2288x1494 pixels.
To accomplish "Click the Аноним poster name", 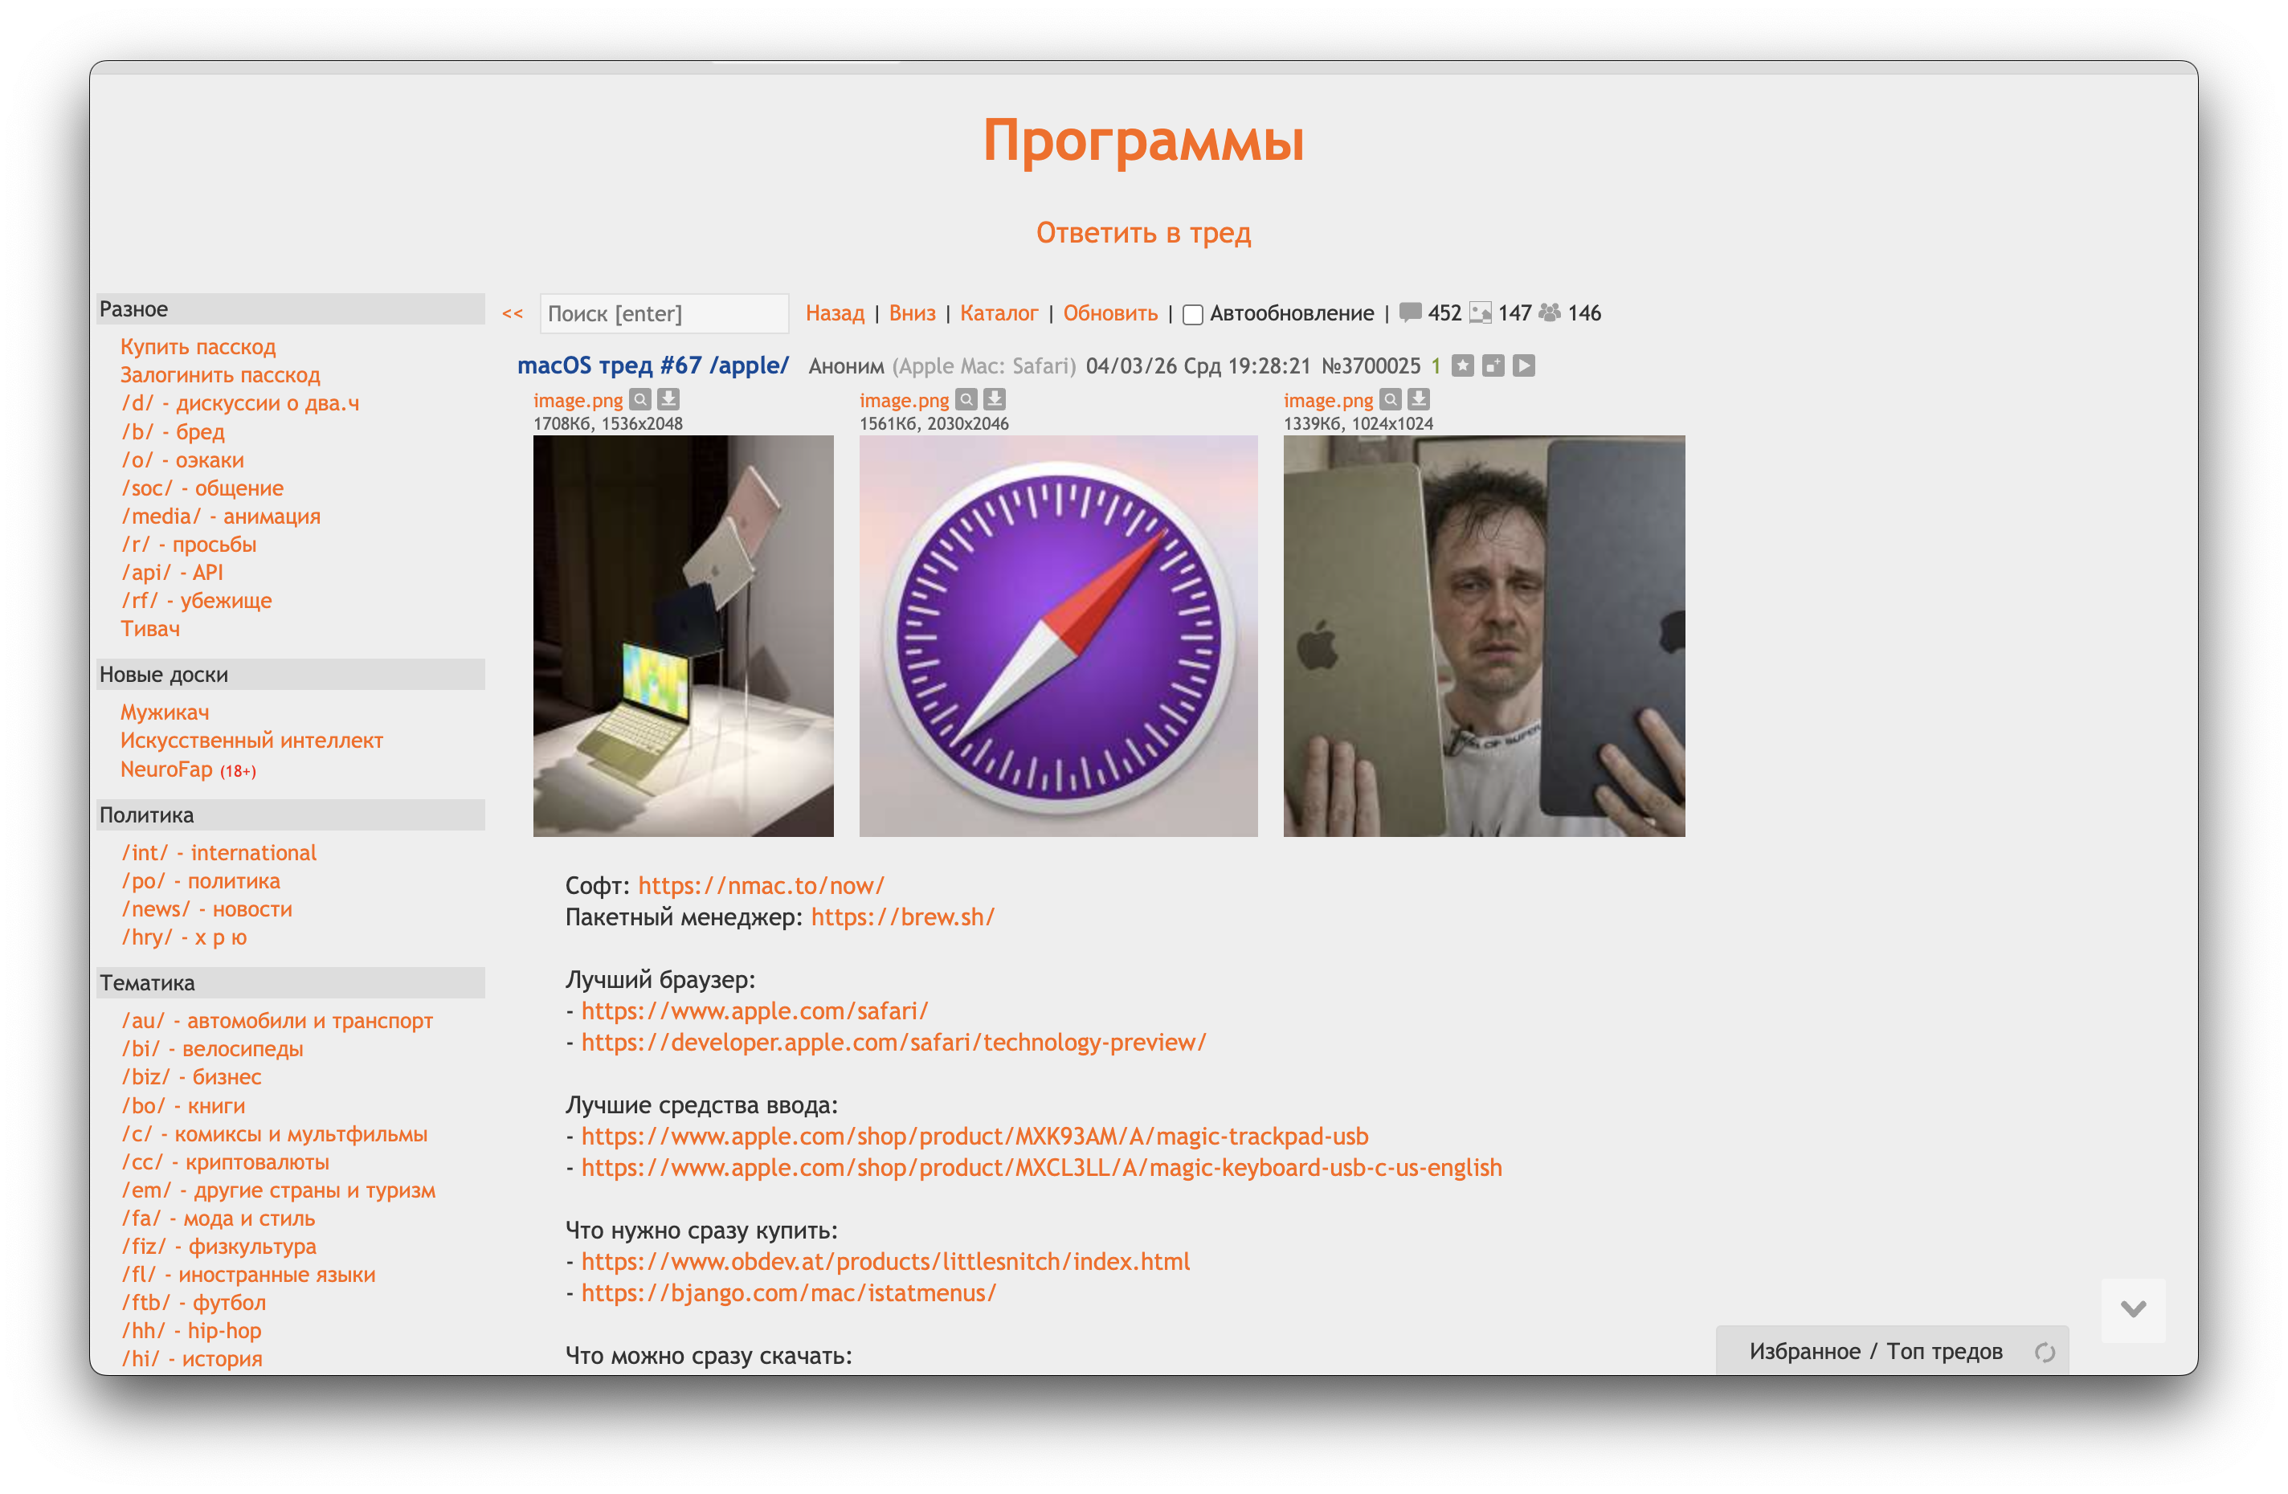I will [x=846, y=365].
